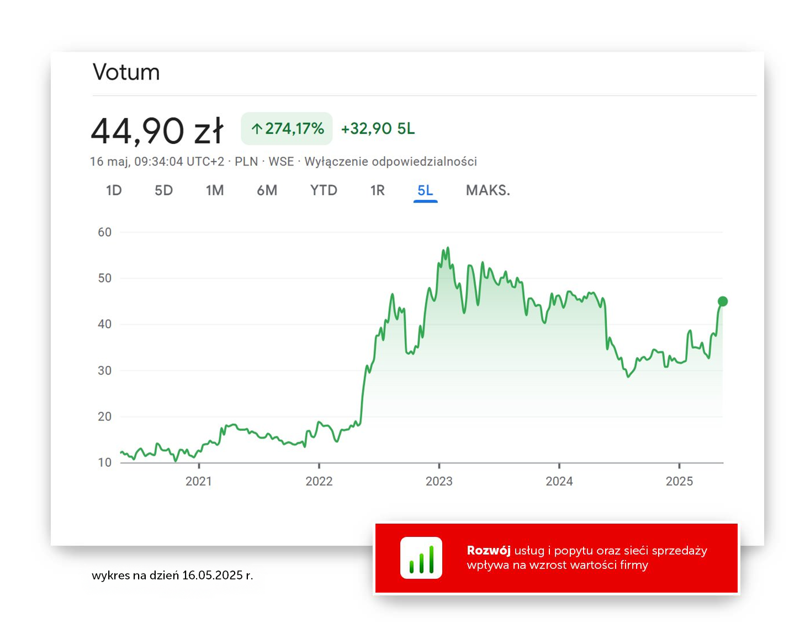Click the +32,90 5L change text
The width and height of the screenshot is (805, 634).
pos(378,129)
